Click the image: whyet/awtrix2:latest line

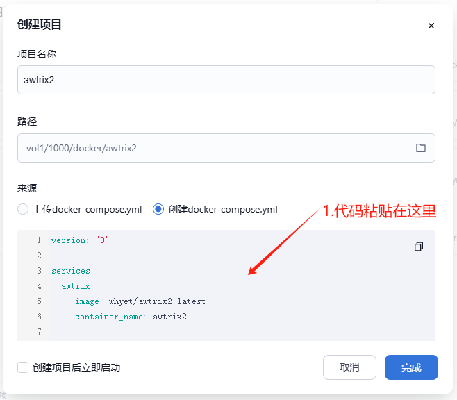tap(140, 301)
